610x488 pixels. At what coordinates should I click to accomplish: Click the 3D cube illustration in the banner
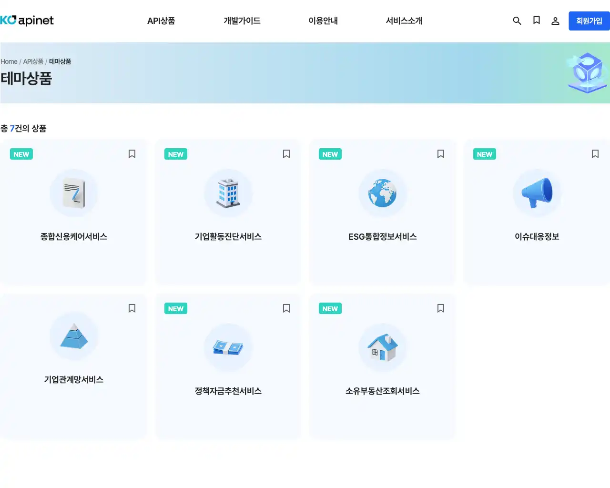(587, 72)
